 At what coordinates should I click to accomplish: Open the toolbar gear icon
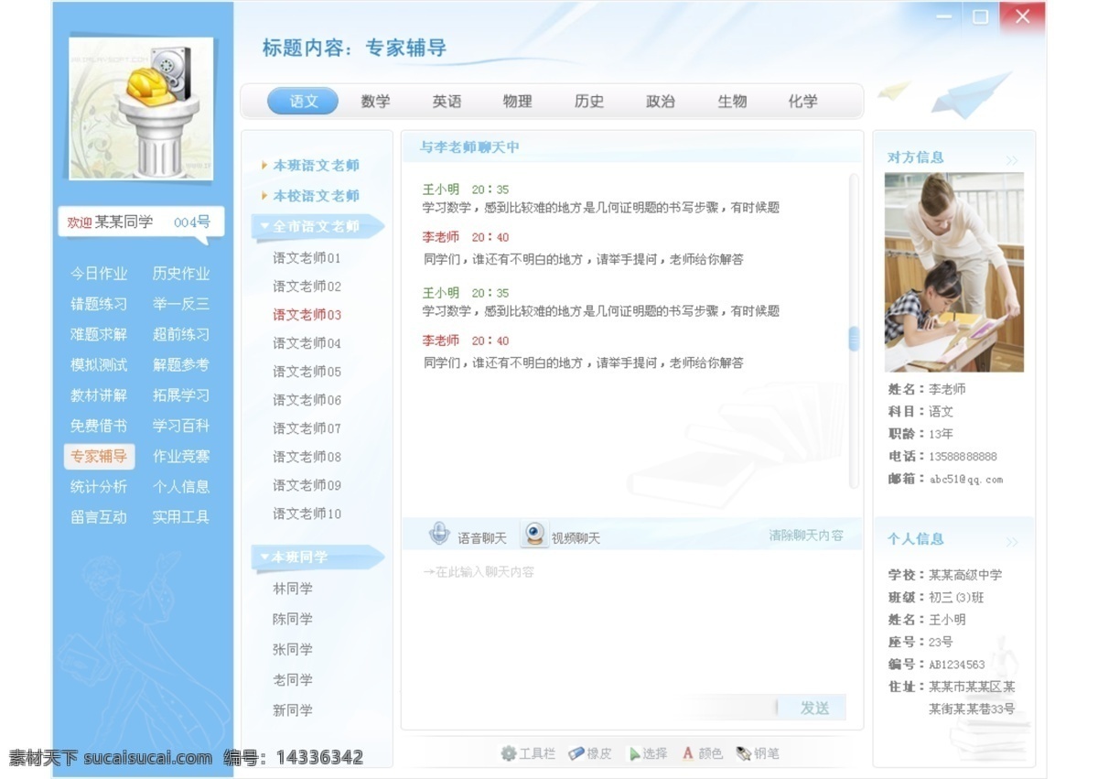[x=508, y=753]
